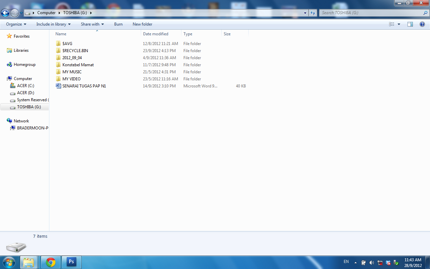Open the Share with menu
The height and width of the screenshot is (269, 430).
pos(92,24)
